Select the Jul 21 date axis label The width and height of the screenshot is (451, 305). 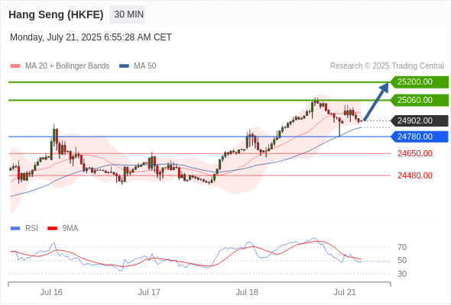(345, 292)
